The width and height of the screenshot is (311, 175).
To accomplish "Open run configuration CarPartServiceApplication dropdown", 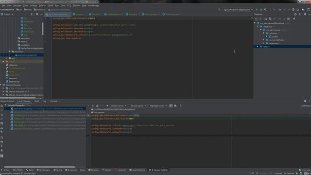I will 239,10.
